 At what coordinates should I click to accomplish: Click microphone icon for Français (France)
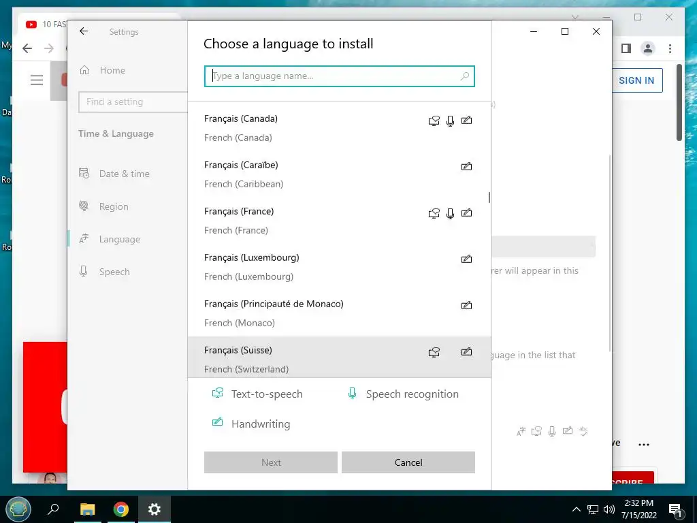tap(451, 213)
